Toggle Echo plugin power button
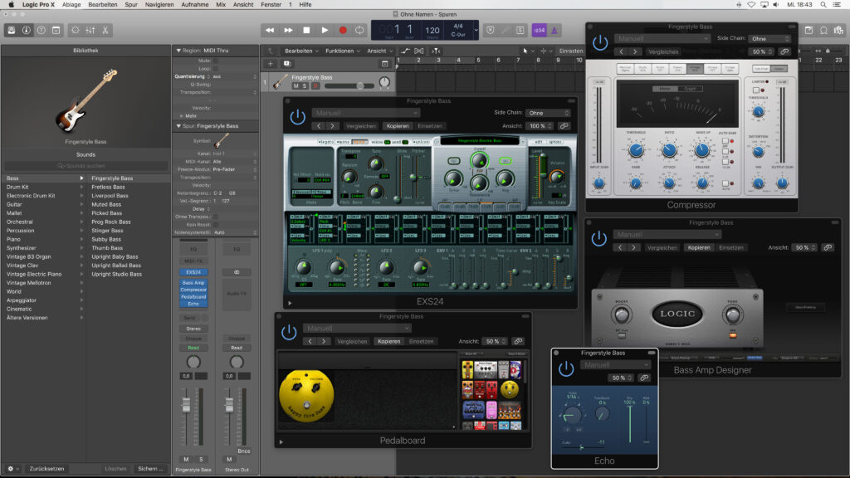850x478 pixels. click(x=566, y=369)
